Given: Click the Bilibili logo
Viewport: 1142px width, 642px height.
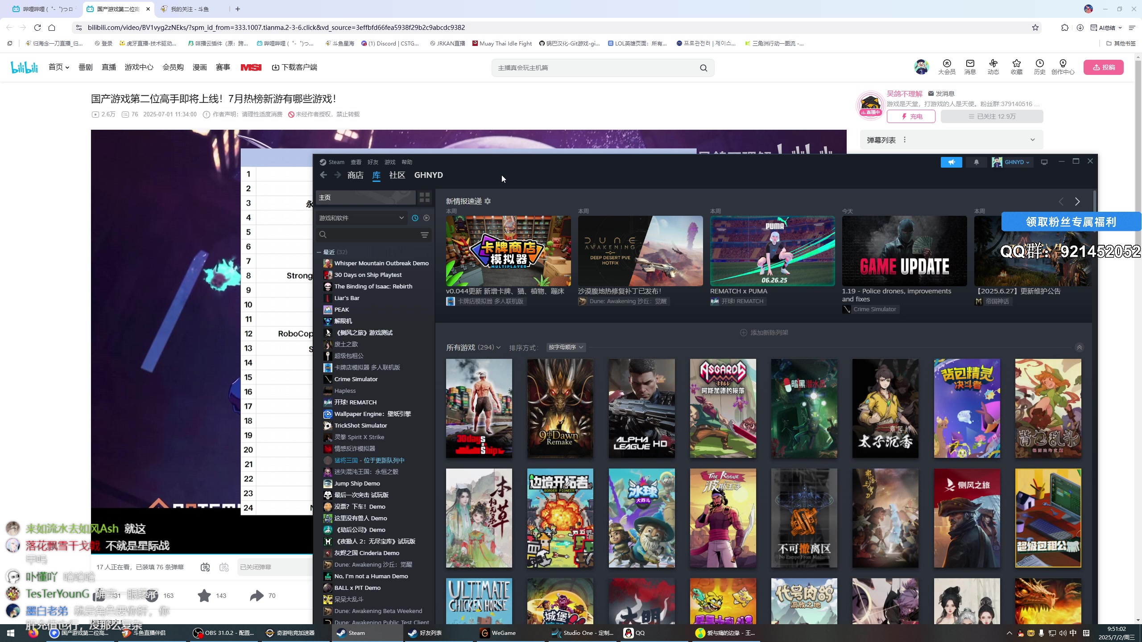Looking at the screenshot, I should [25, 67].
